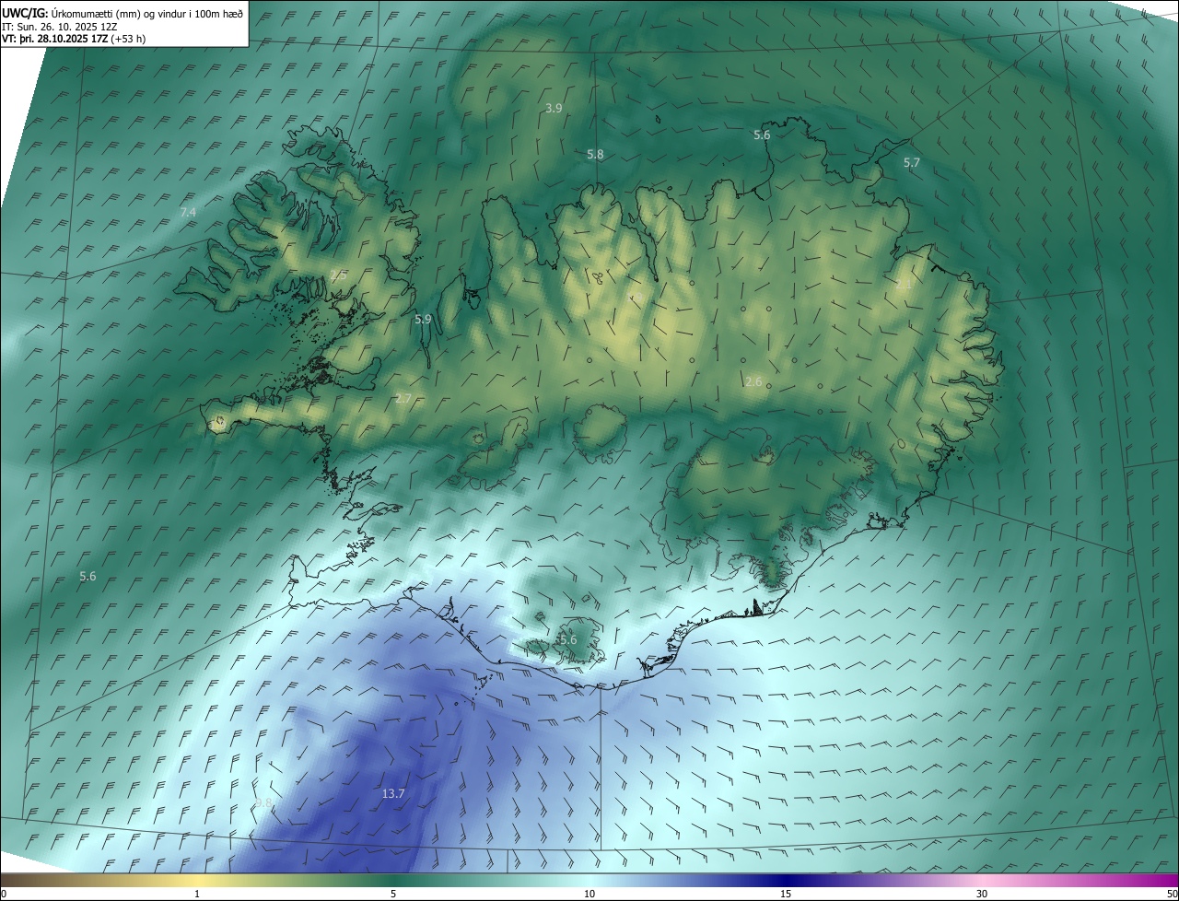1179x901 pixels.
Task: Pick the magenta colorbar segment between 30 and 50
Action: point(1080,881)
